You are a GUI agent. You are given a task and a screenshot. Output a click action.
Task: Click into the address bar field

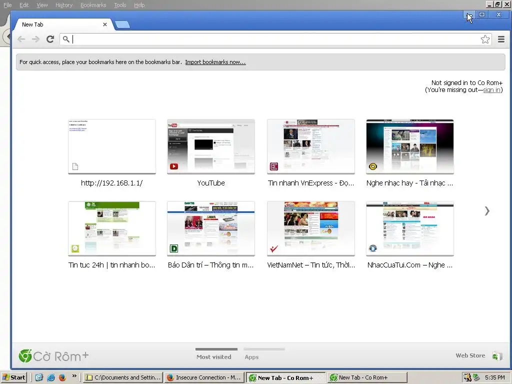274,39
